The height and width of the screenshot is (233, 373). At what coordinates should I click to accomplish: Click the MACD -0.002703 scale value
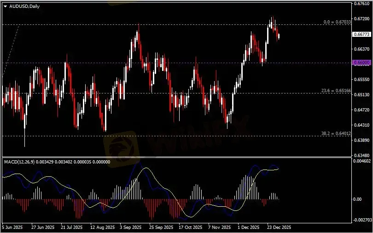[x=361, y=220]
